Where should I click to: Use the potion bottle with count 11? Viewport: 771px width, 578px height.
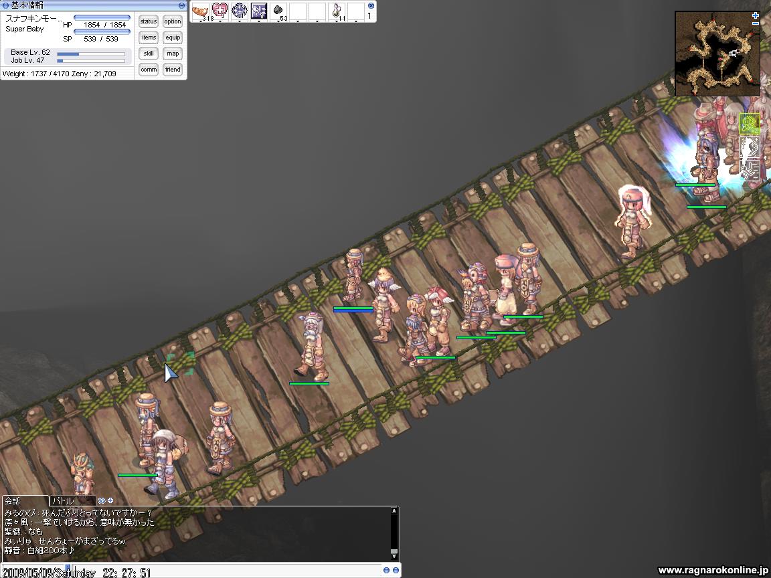click(x=337, y=11)
